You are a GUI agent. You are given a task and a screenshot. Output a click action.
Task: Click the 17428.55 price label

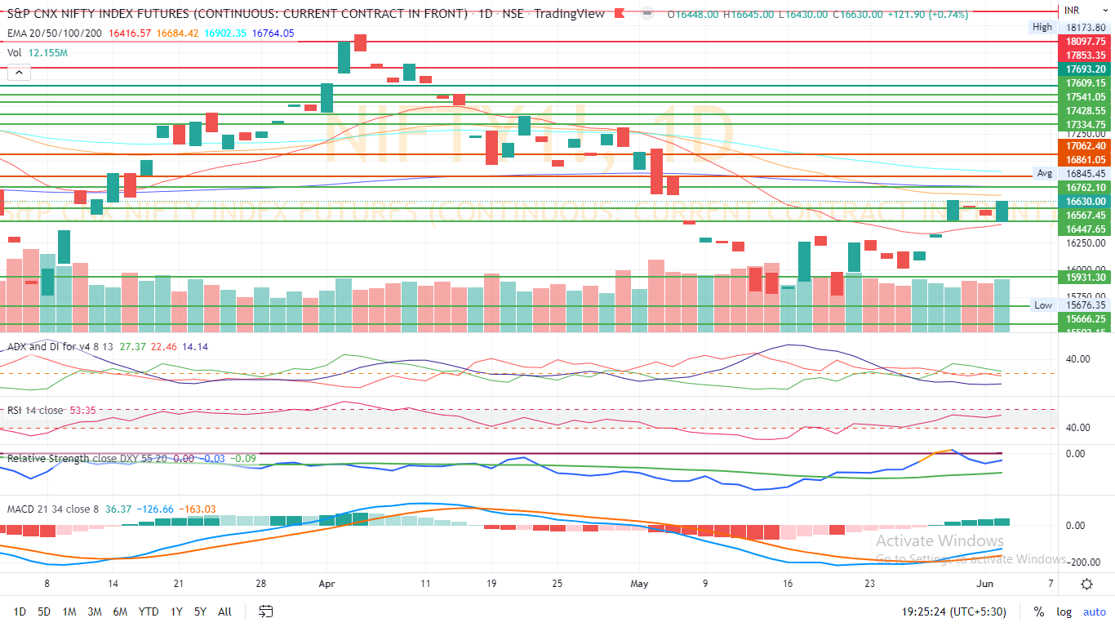coord(1085,110)
